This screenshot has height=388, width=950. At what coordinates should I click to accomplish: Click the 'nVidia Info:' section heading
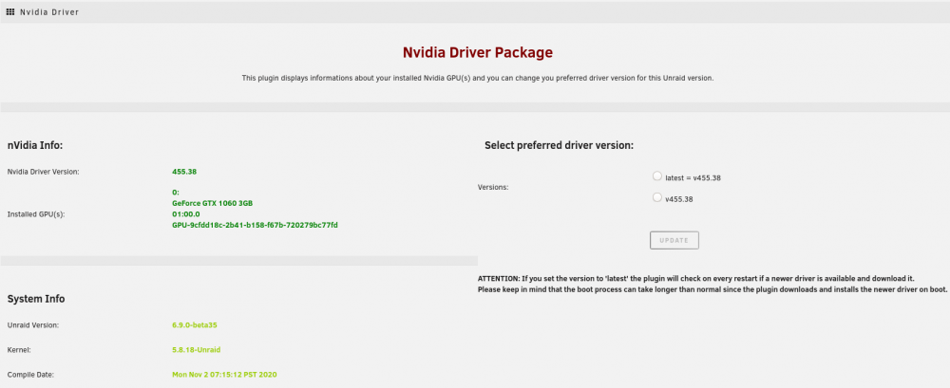coord(35,145)
